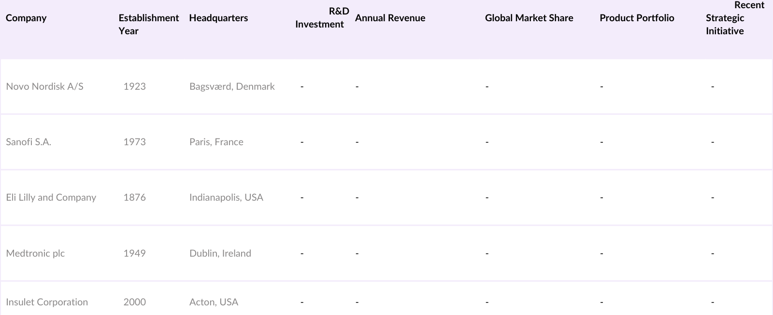773x315 pixels.
Task: Select the Sanofi S.A. cell
Action: click(29, 142)
